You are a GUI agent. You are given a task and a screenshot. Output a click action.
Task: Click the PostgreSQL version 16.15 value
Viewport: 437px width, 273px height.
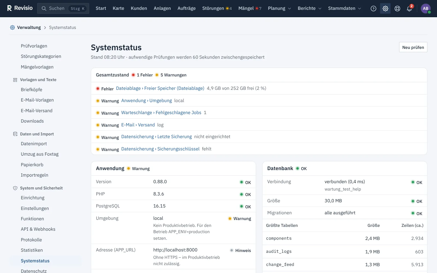coord(159,206)
